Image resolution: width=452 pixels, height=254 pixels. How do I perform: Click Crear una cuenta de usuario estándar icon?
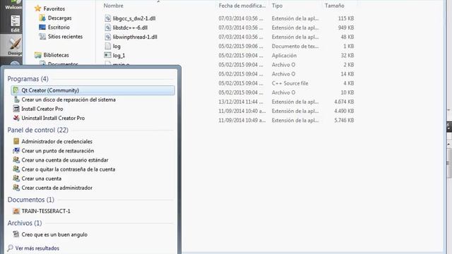tap(16, 160)
